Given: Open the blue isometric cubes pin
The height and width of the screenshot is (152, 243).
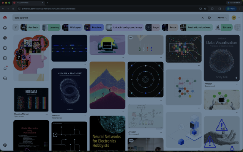Looking at the screenshot, I should [x=183, y=130].
